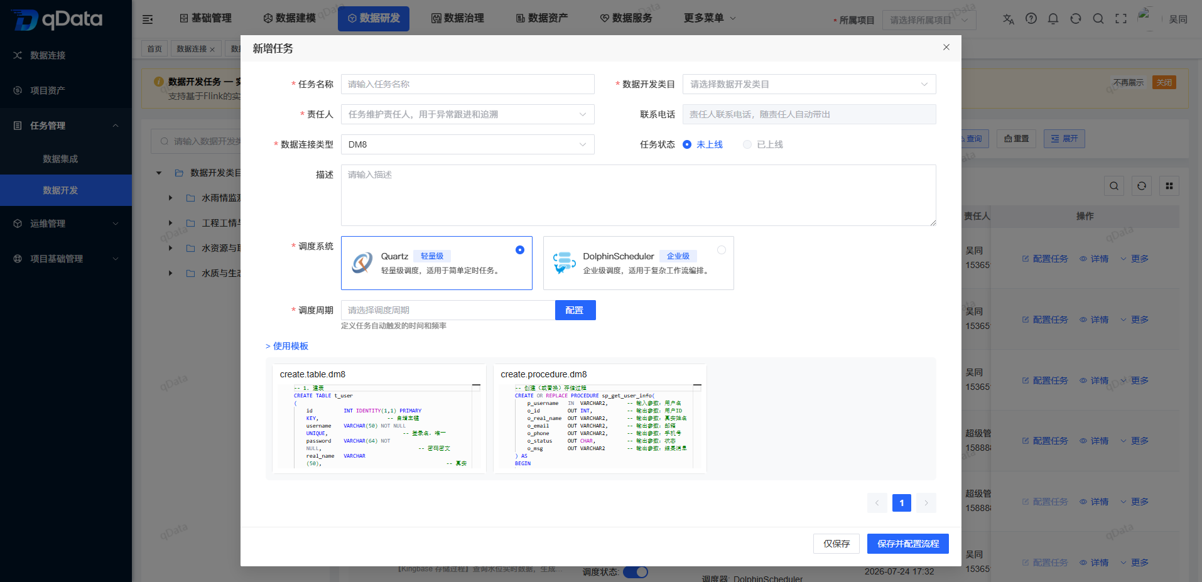Expand 项目基础管理 sidebar group
Screen dimensions: 1202x582
[66, 259]
